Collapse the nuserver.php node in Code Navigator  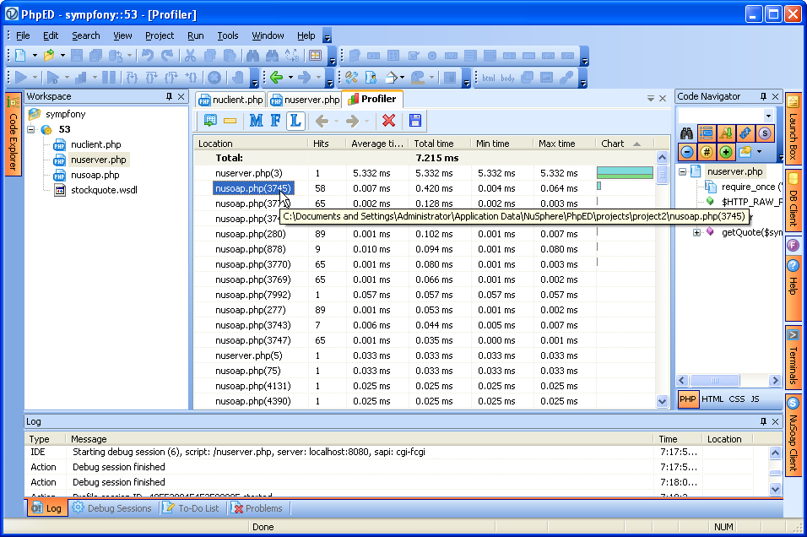click(683, 171)
